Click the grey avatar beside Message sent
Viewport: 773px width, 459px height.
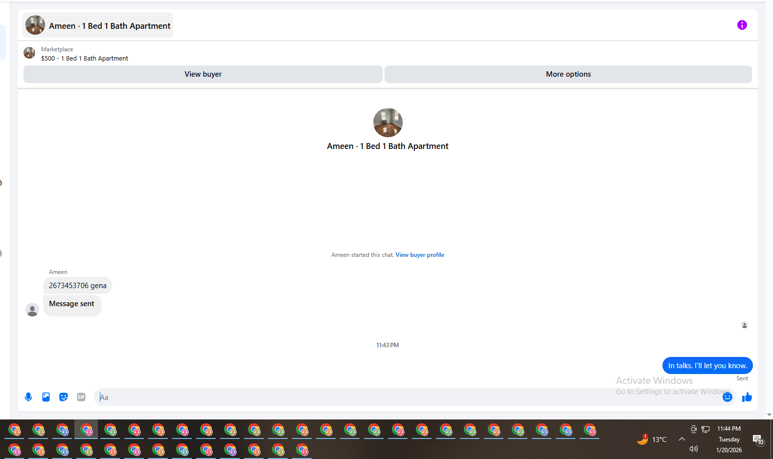(32, 310)
